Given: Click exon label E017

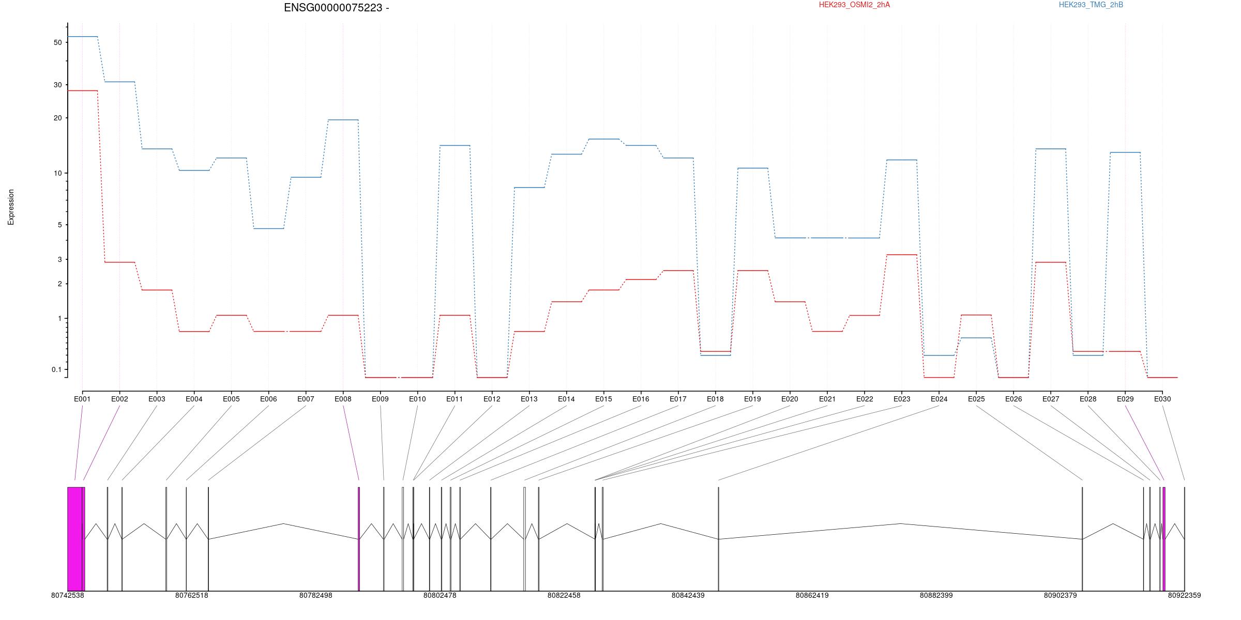Looking at the screenshot, I should [678, 399].
